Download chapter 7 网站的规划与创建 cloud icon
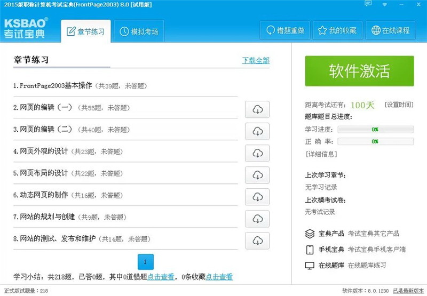Image resolution: width=427 pixels, height=296 pixels. pos(257,219)
